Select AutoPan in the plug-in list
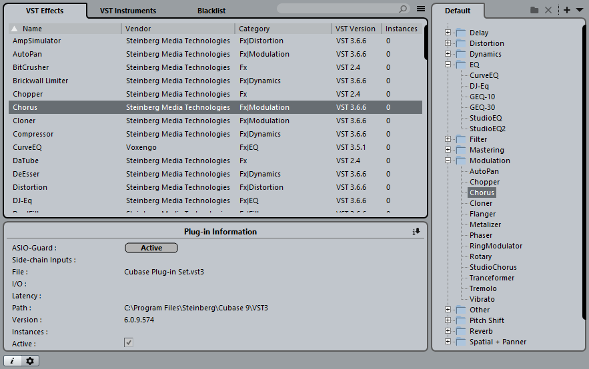Viewport: 589px width, 369px height. [x=215, y=54]
